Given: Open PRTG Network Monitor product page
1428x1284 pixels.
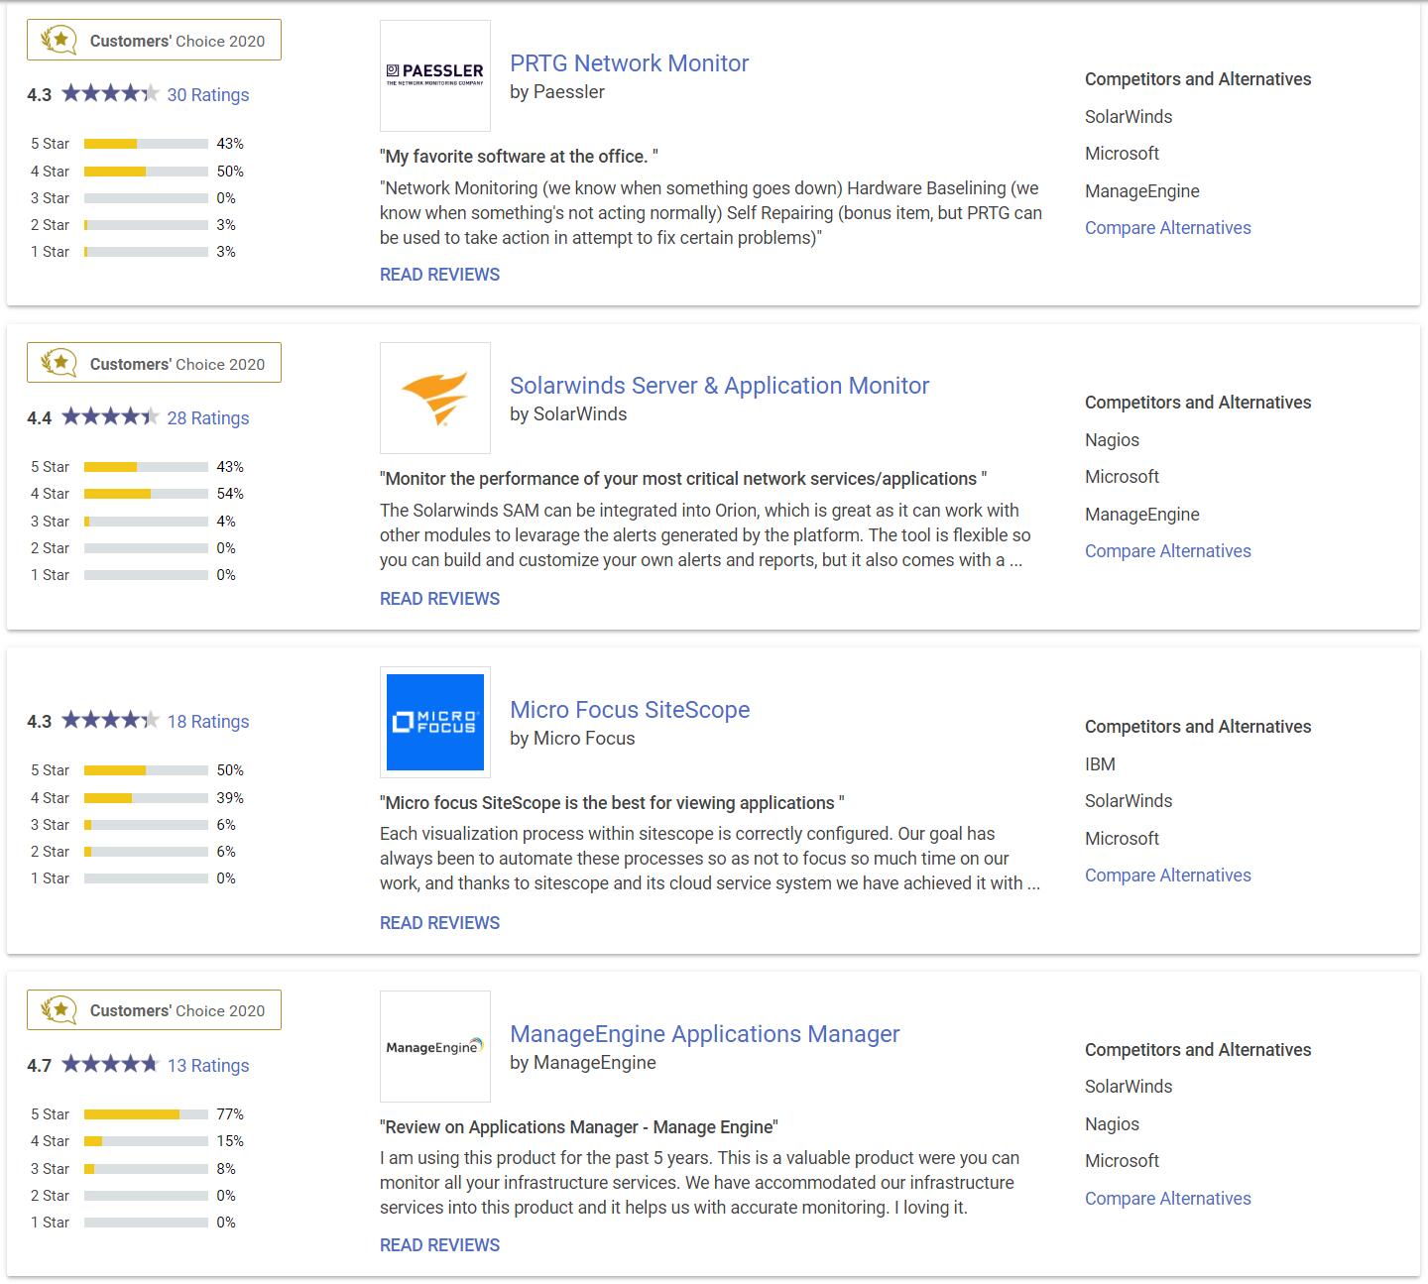Looking at the screenshot, I should (629, 63).
